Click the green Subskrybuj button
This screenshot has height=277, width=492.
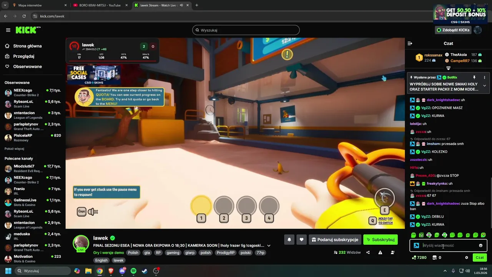click(x=380, y=240)
